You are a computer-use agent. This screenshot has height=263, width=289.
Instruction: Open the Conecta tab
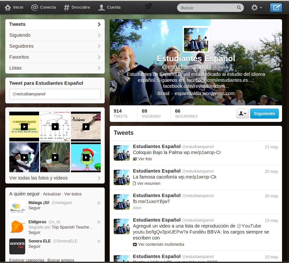44,7
